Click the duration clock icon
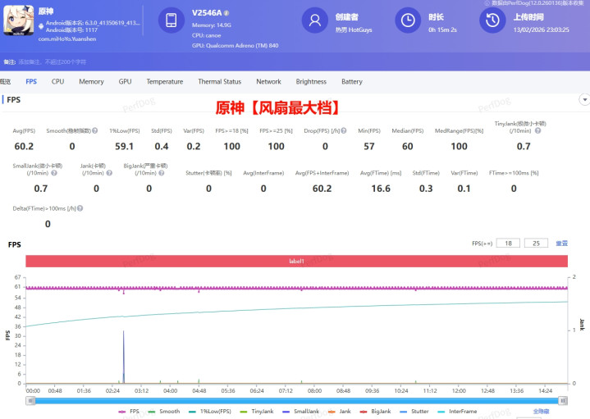 407,22
